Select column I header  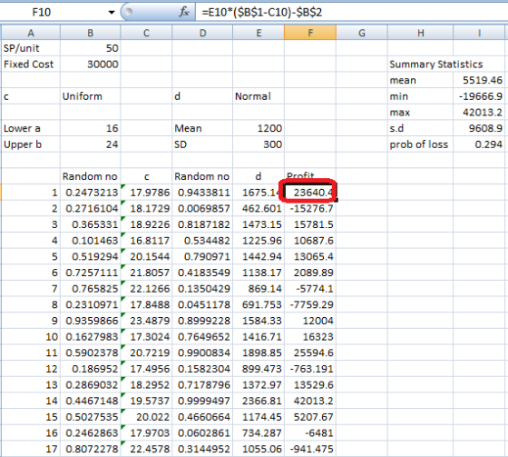(480, 33)
